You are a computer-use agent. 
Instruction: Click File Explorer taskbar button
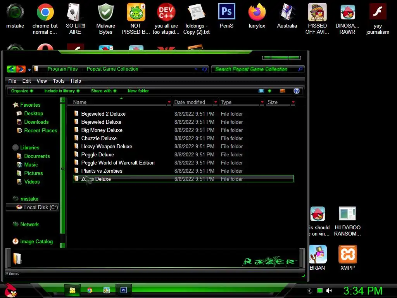(x=72, y=290)
